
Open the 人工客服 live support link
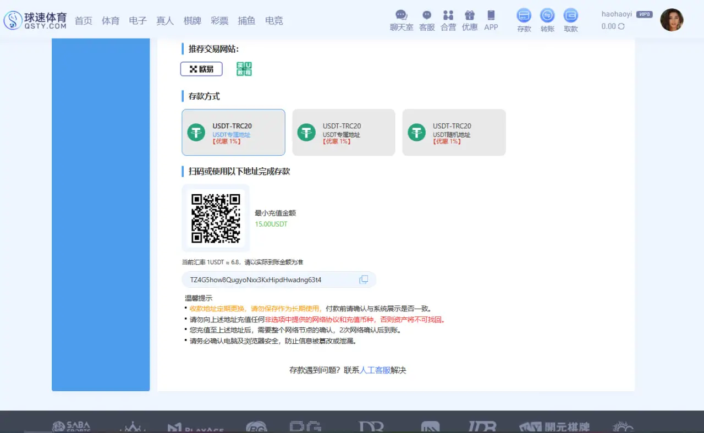[373, 370]
